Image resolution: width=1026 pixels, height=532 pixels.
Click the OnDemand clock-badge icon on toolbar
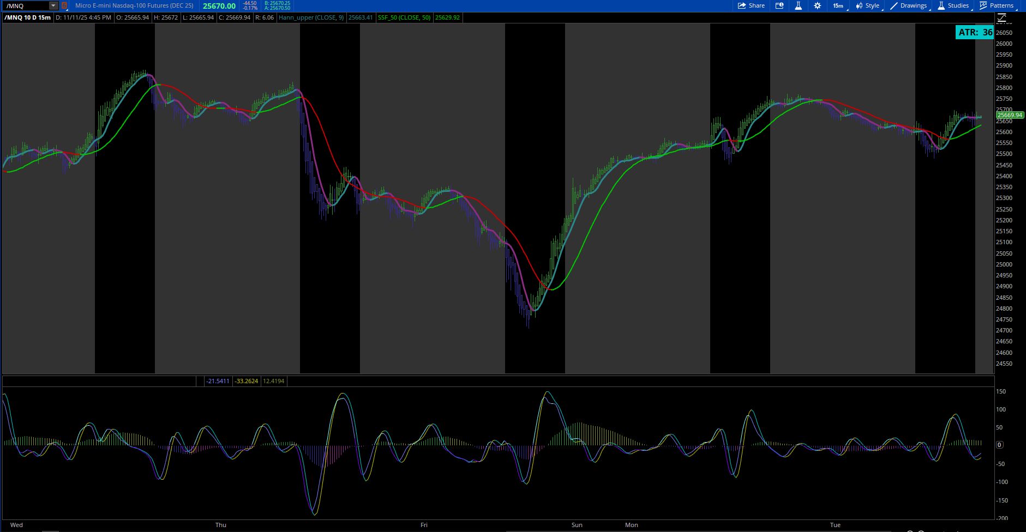(779, 5)
